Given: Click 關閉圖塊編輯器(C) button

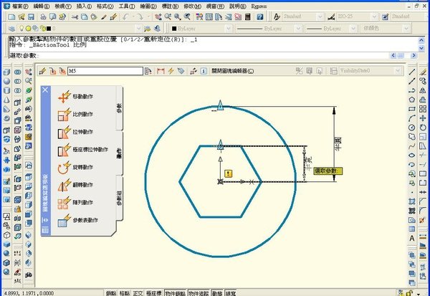Looking at the screenshot, I should (x=232, y=71).
